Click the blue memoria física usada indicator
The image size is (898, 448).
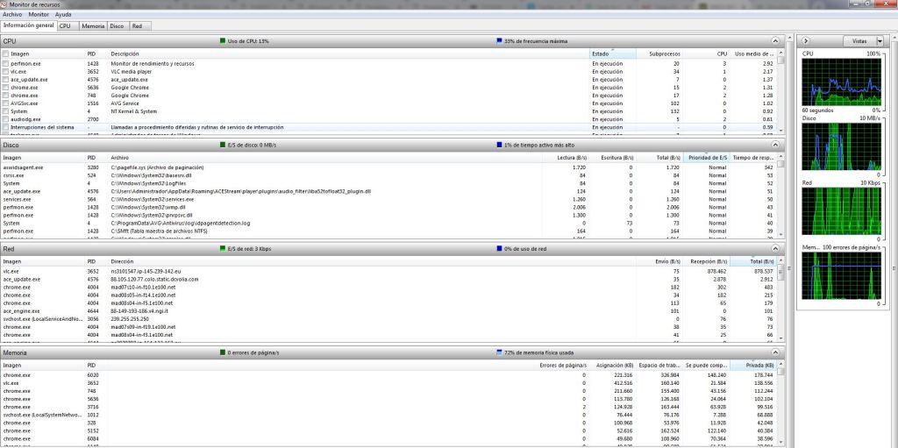pyautogui.click(x=499, y=352)
